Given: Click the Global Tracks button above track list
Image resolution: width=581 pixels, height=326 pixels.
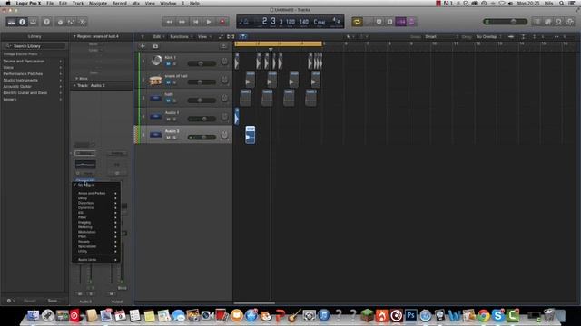Looking at the screenshot, I should click(x=223, y=46).
